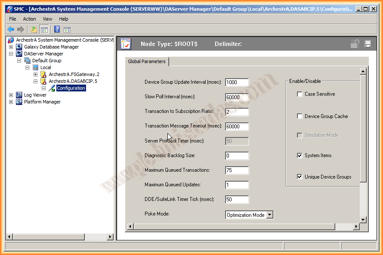Open the View menu
Screen dimensions: 383x255
tap(47, 19)
